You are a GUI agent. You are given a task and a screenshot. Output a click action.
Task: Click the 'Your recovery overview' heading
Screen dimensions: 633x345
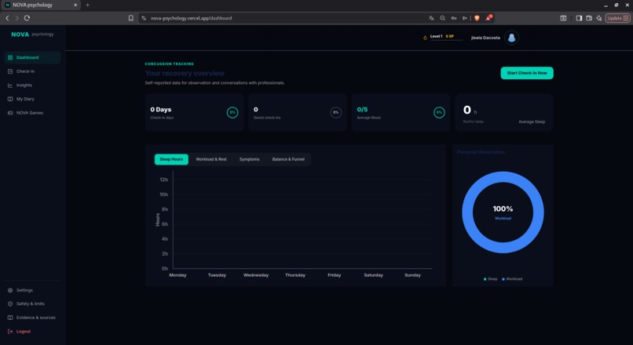click(185, 74)
